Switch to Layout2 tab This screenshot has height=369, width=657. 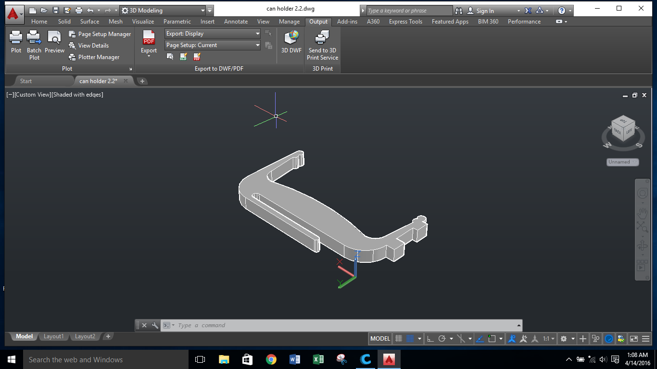85,336
